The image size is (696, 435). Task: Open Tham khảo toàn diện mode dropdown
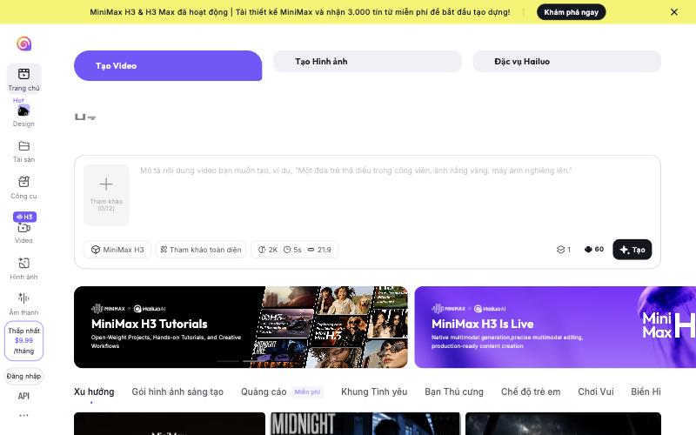[201, 250]
